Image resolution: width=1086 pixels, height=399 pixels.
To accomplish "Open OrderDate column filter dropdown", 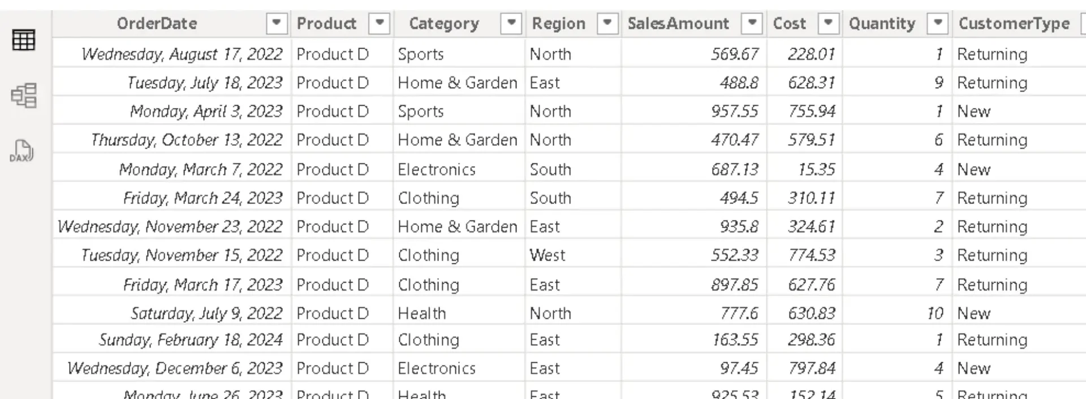I will point(276,23).
